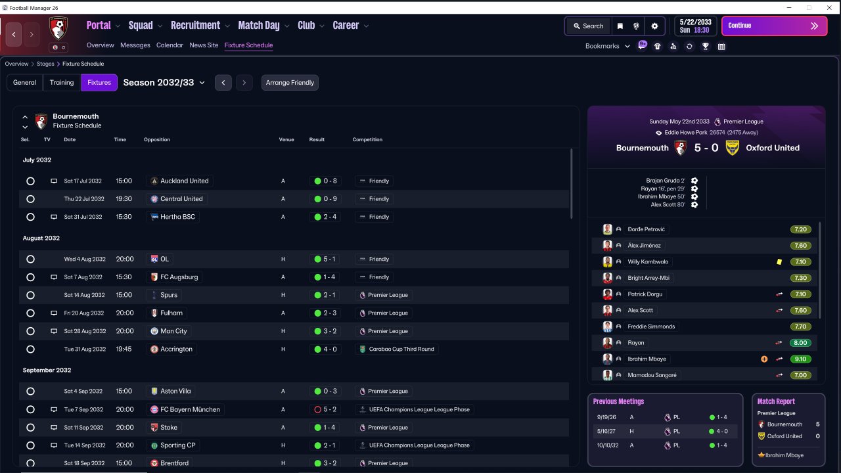Click the star icon beside Ibrahim Mbaye in Match Report
This screenshot has height=473, width=841.
coord(761,455)
